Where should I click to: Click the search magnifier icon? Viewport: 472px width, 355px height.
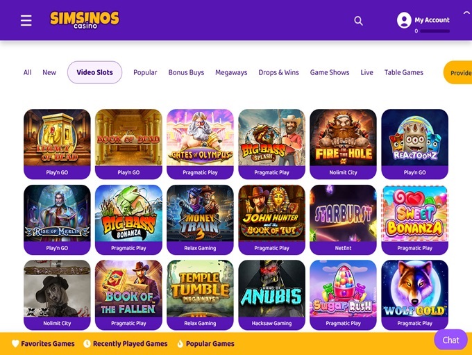point(358,21)
